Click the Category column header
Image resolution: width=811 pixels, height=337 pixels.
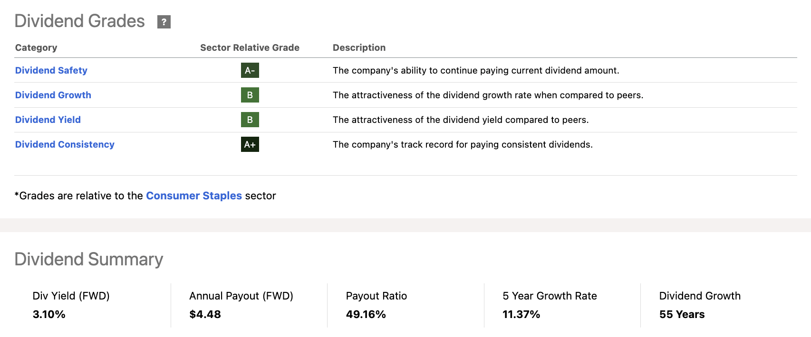36,47
